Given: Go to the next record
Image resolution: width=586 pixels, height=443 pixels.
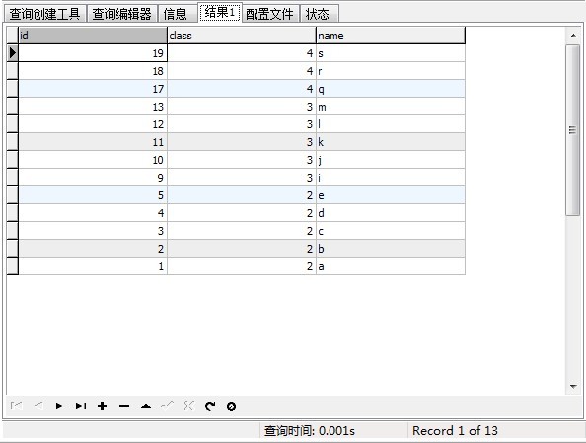Looking at the screenshot, I should coord(59,406).
